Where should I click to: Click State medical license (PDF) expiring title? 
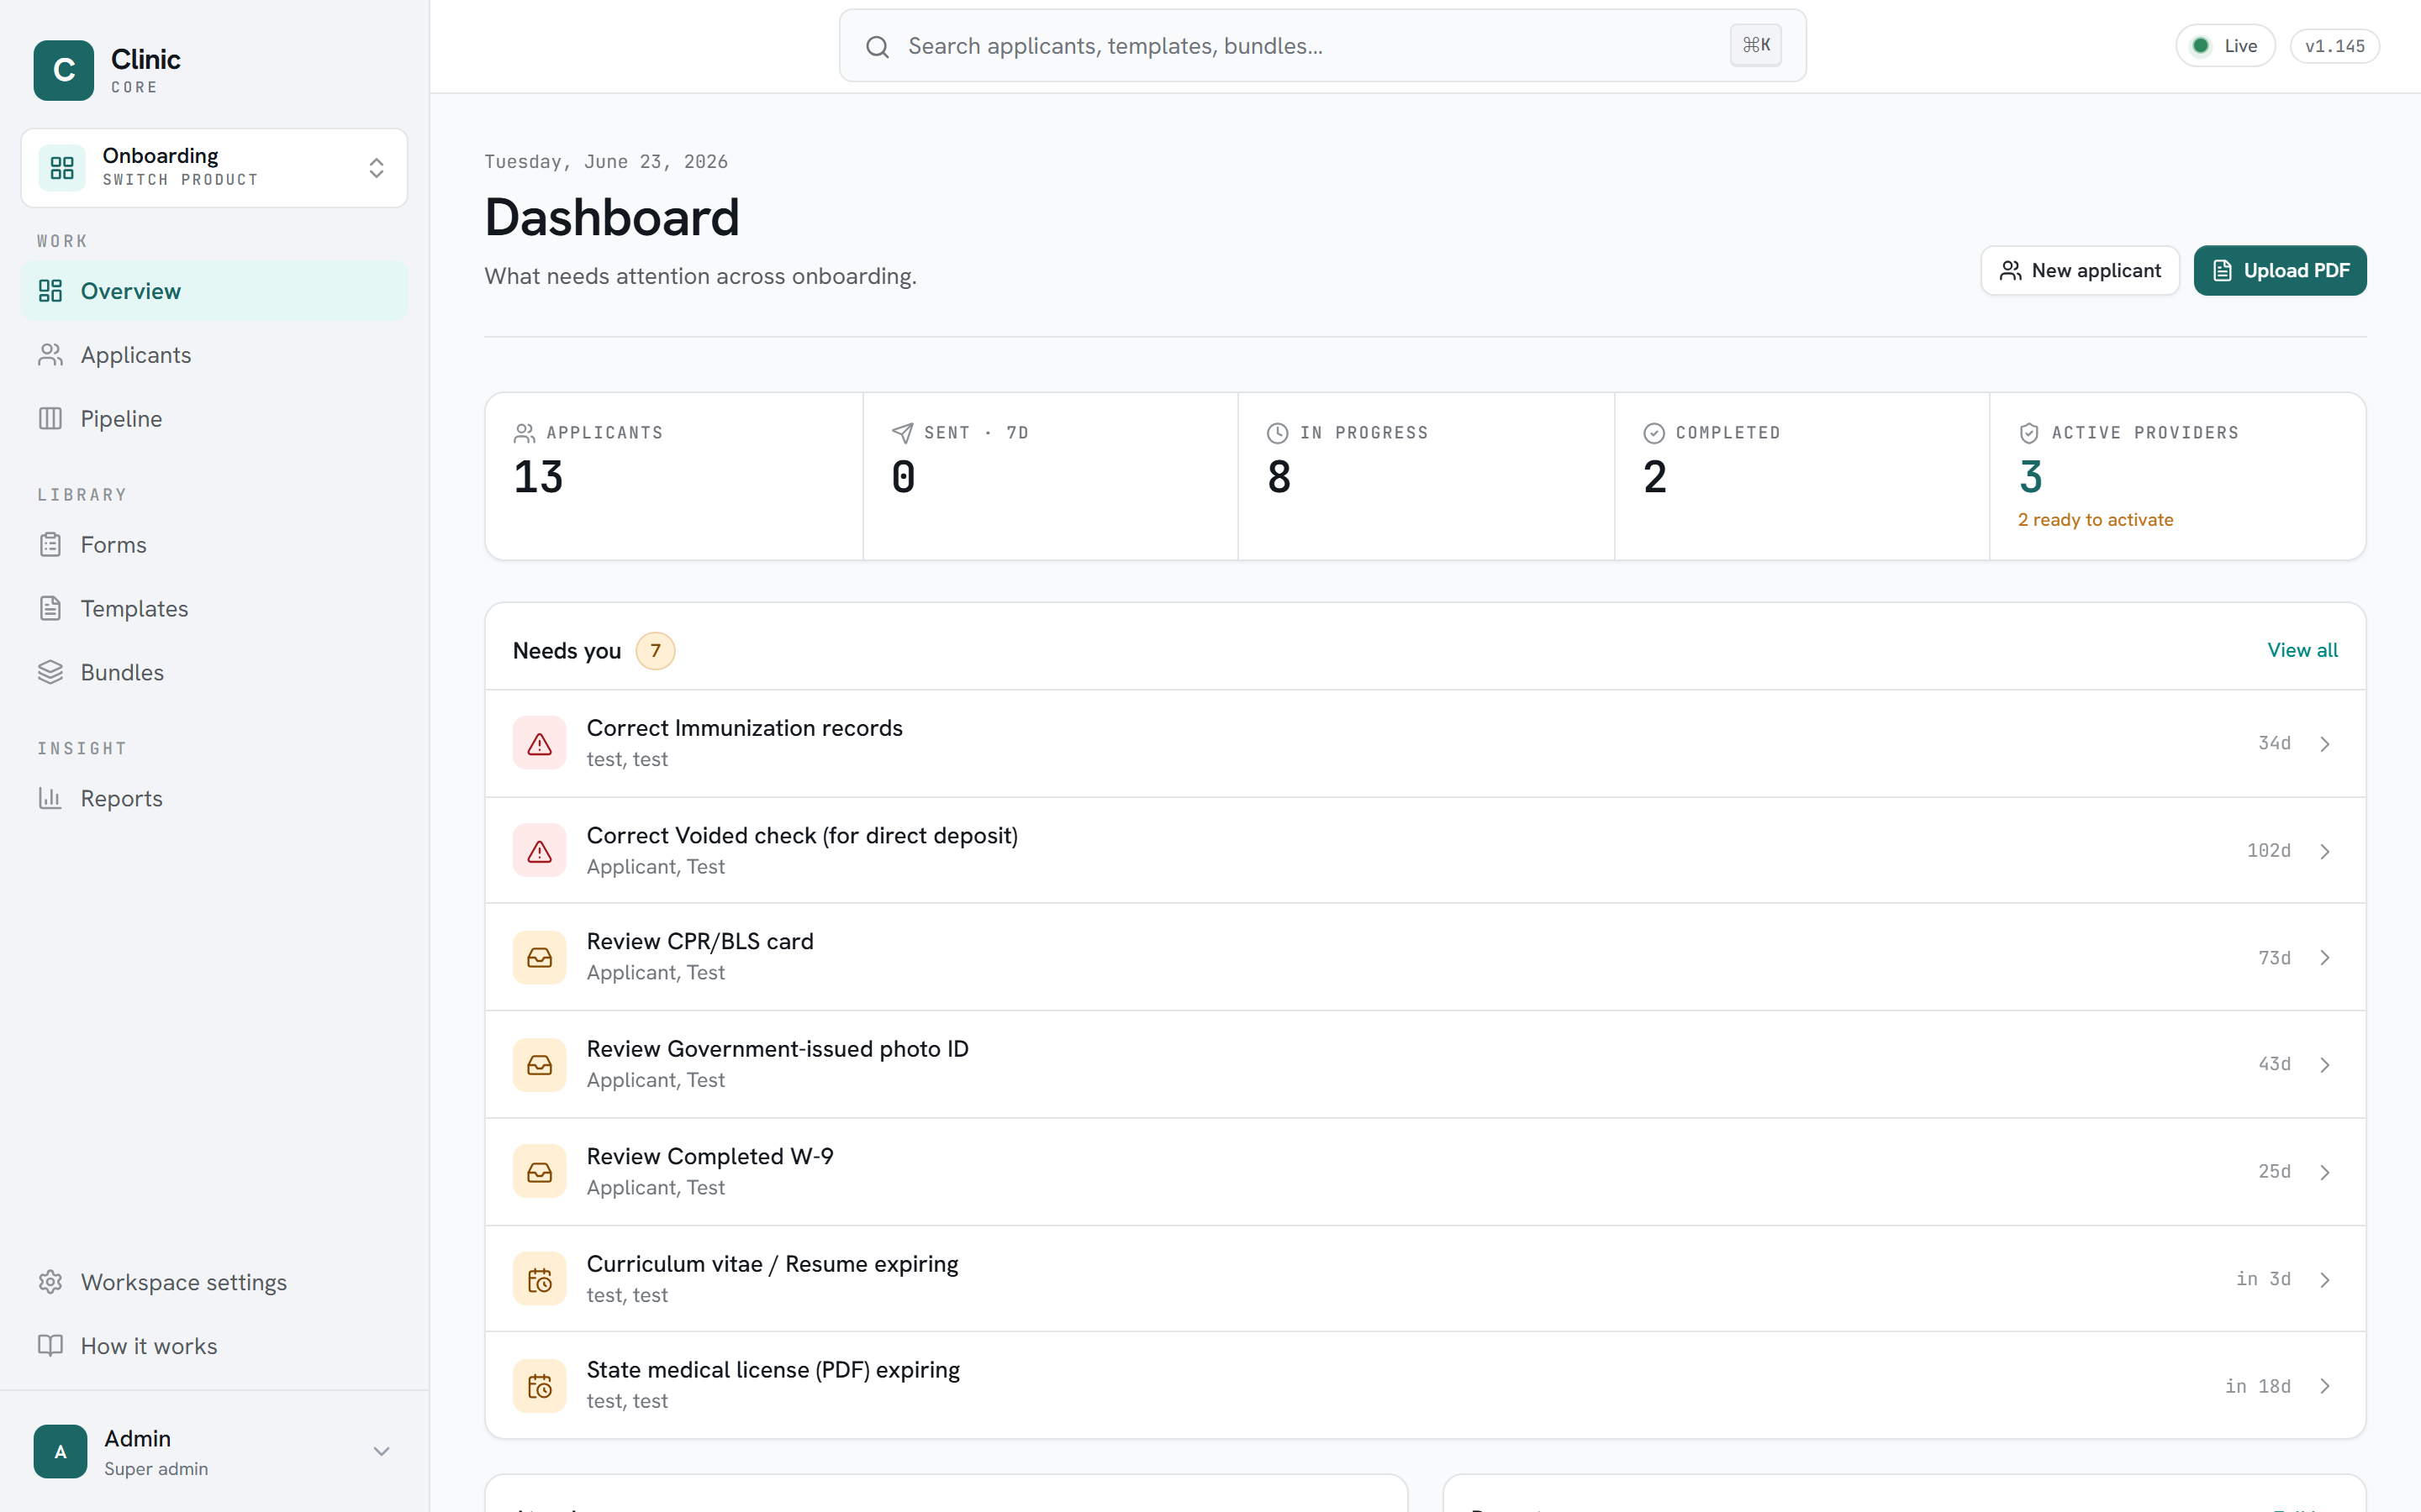(773, 1370)
